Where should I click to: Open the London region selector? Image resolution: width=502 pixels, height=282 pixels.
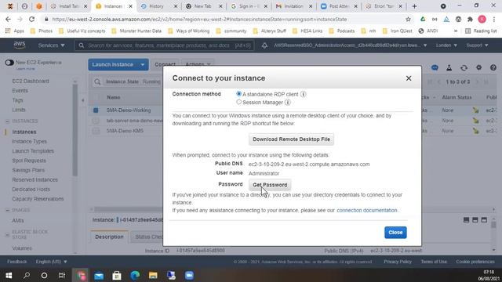pyautogui.click(x=446, y=45)
